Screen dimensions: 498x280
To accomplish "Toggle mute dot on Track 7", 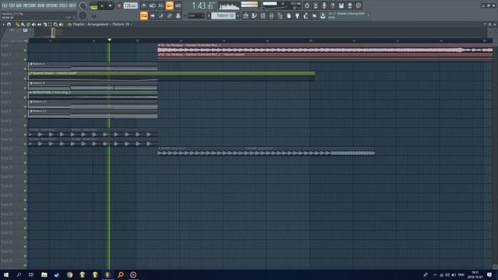I will tap(25, 107).
